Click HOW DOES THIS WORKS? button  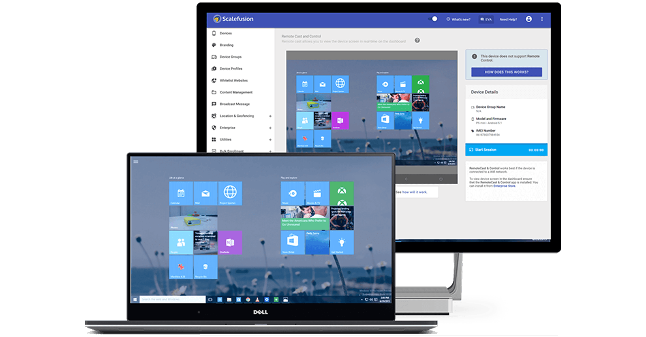point(506,72)
